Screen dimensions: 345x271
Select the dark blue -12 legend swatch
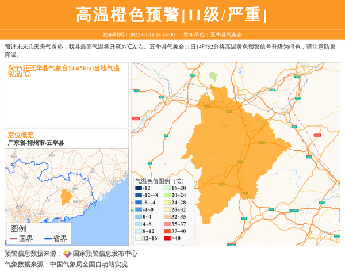[138, 188]
